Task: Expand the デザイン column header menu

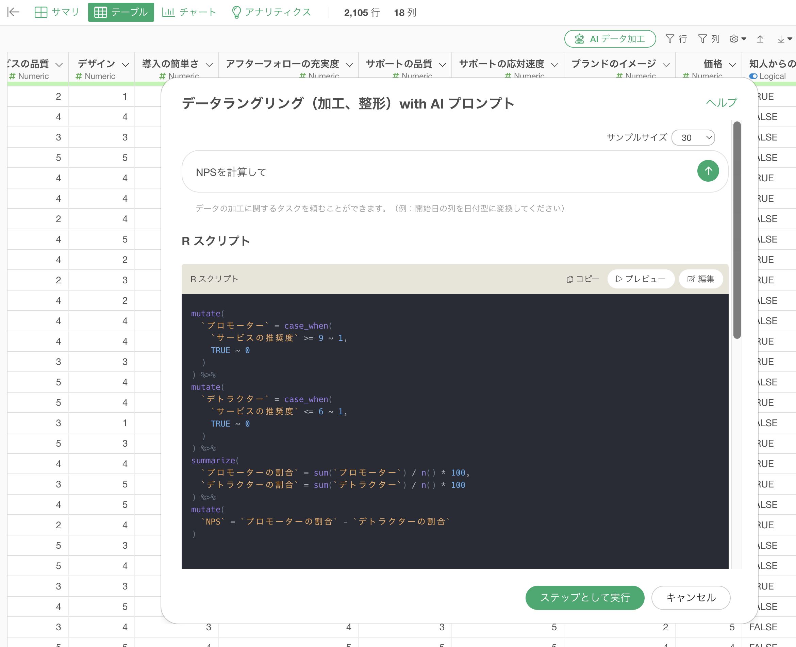Action: (x=126, y=65)
